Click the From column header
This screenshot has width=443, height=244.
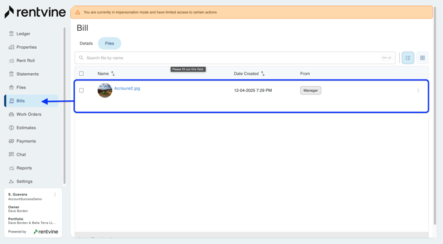[305, 74]
